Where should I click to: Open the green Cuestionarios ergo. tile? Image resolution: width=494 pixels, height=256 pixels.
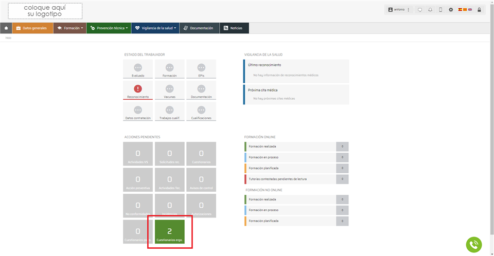169,232
